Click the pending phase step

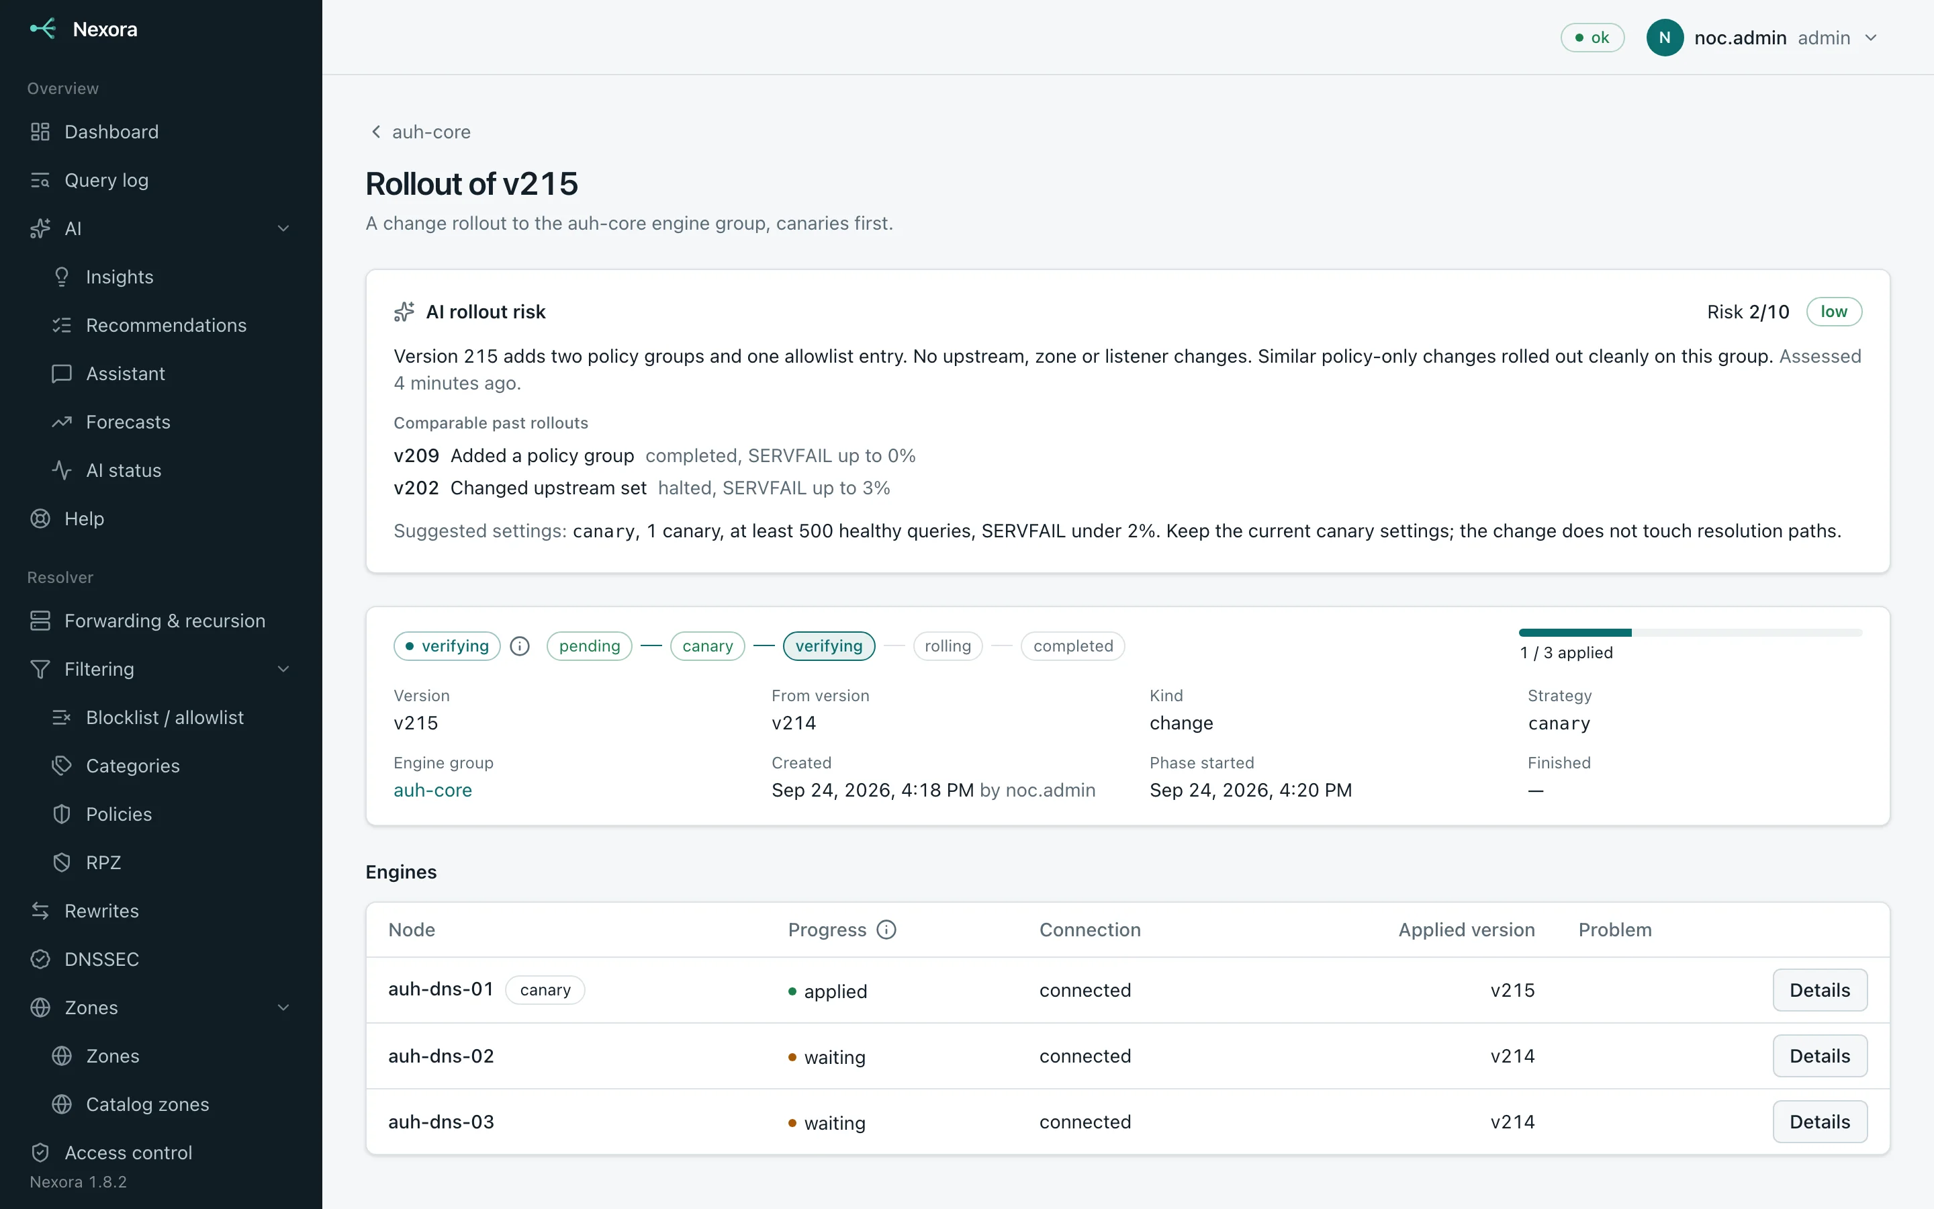[x=589, y=646]
